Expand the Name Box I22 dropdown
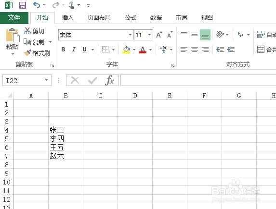Image resolution: width=276 pixels, height=209 pixels. click(x=46, y=80)
